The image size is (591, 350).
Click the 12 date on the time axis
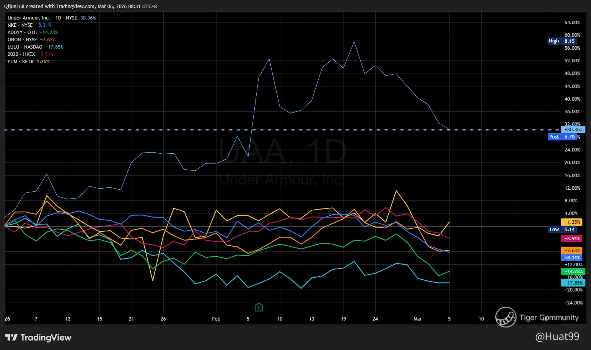(68, 319)
